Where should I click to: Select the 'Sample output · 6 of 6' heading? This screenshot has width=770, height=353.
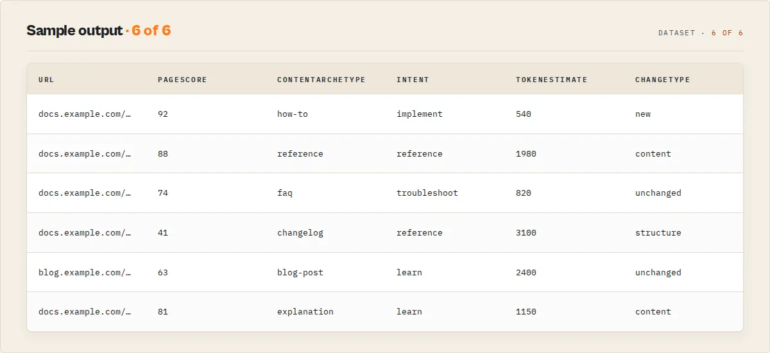click(99, 30)
